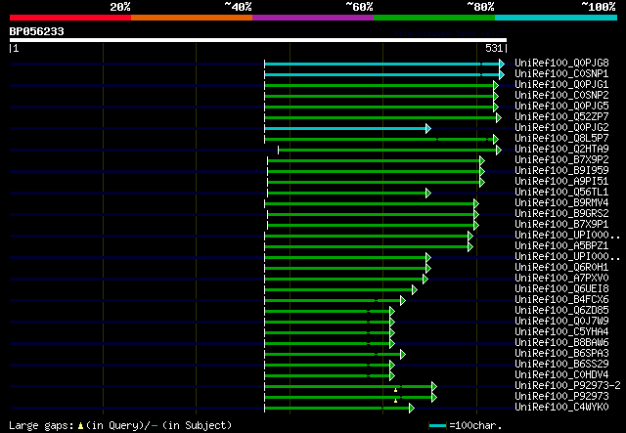This screenshot has height=433, width=626.
Task: Select the UniRef100_A5BPZ1 label
Action: coord(561,246)
